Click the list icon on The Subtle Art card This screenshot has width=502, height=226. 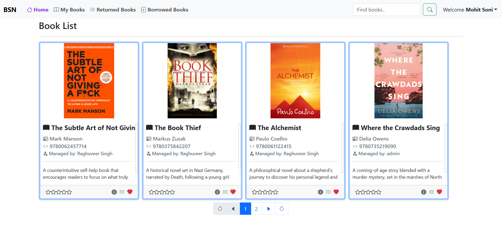[x=122, y=192]
